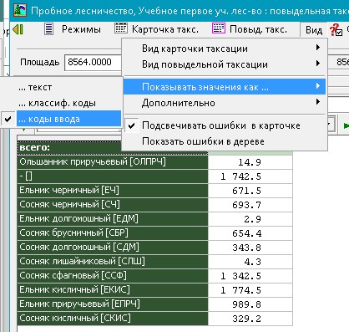Click the Площадь label
The width and height of the screenshot is (349, 332).
tap(40, 62)
